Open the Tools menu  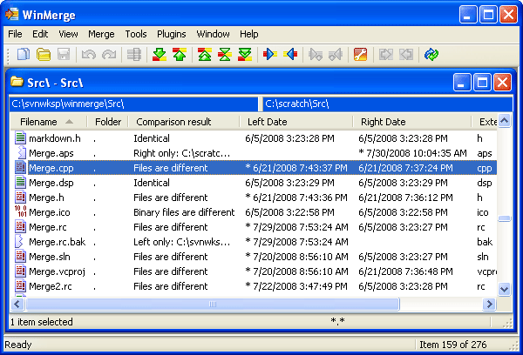click(x=136, y=34)
